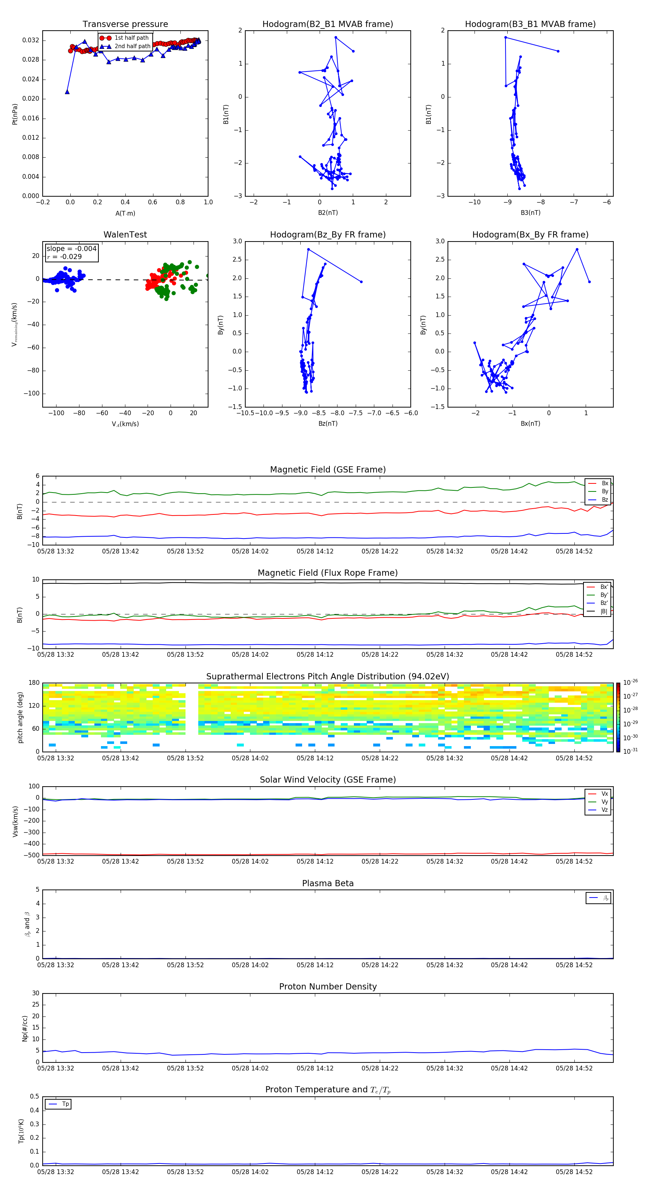
Task: Click the 'pitch angle (deg)' axis label
Action: pos(20,717)
